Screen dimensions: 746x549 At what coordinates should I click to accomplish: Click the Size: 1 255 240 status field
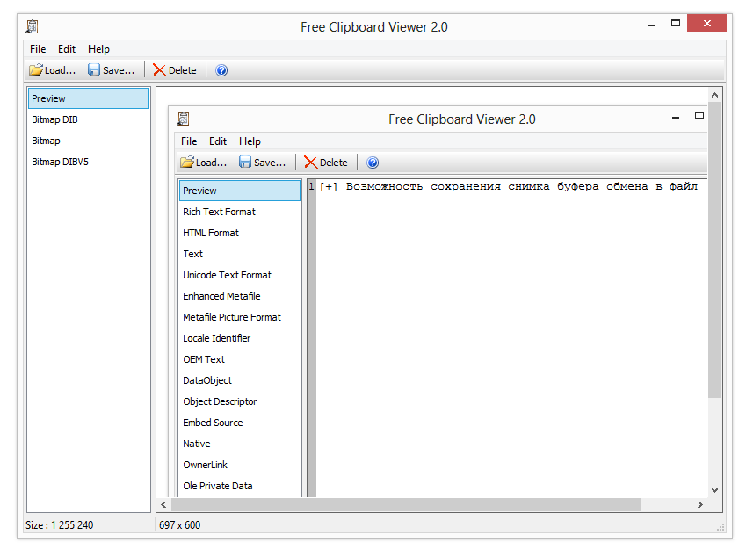coord(60,524)
